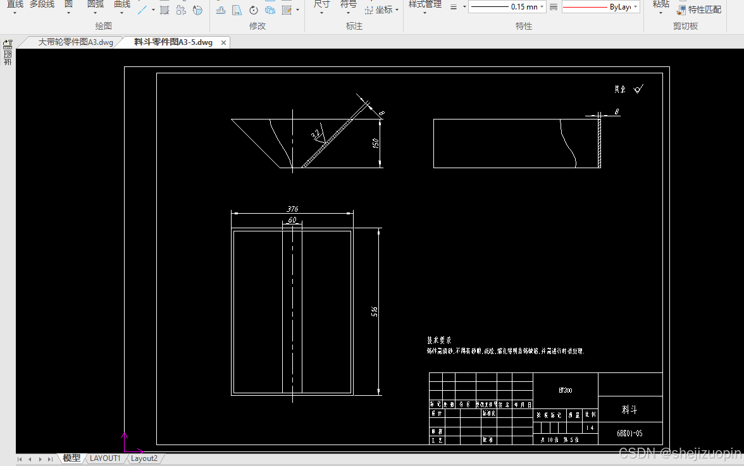Select the 技术要求 heading text
The height and width of the screenshot is (466, 744).
(439, 340)
